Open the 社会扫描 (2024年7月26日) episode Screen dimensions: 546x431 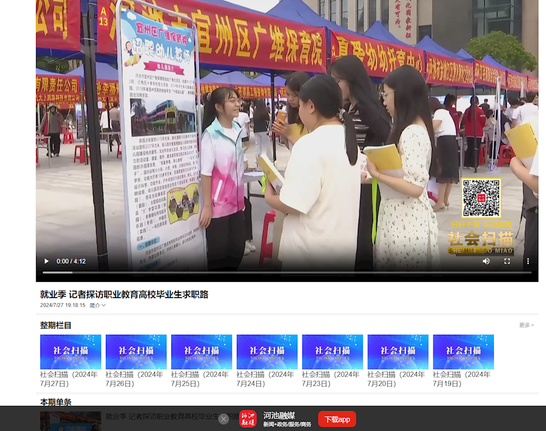(x=135, y=352)
